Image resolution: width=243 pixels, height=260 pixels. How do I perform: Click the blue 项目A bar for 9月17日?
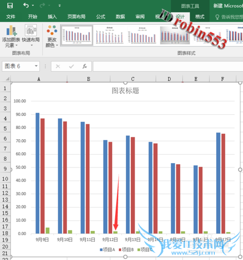[x=218, y=183]
